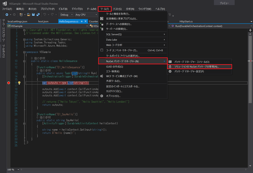Screen dimensions: 253x173
Task: Select NuGet パッケージ マネージャー(N) menu entry
Action: coord(133,61)
